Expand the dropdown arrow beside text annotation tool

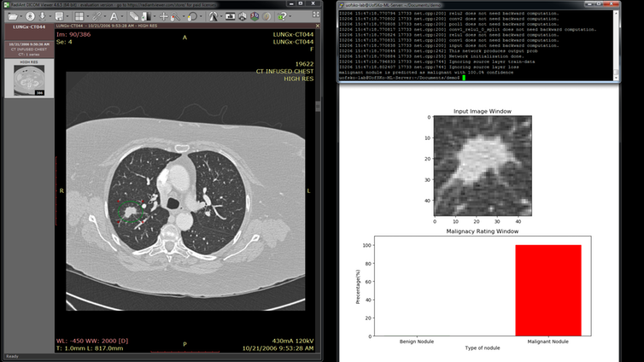click(x=122, y=15)
